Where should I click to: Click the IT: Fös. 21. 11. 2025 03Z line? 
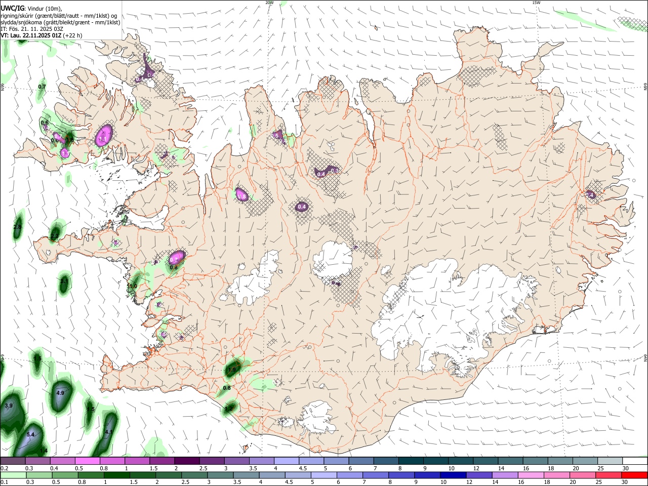coord(32,29)
